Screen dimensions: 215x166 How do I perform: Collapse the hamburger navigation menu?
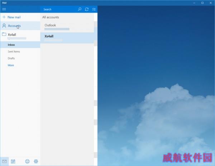4,9
